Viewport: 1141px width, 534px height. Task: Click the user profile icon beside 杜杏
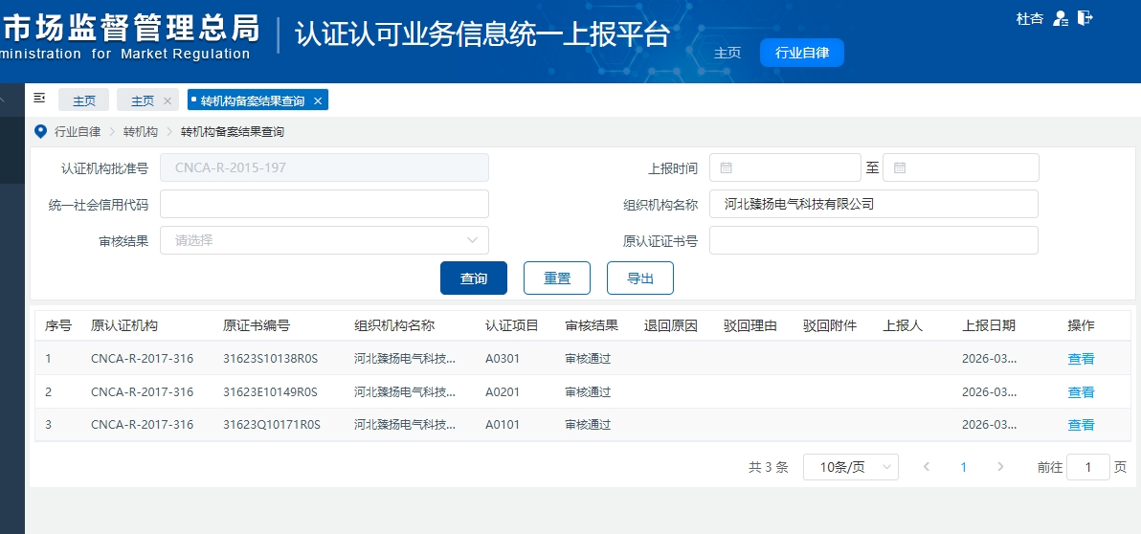click(1060, 18)
